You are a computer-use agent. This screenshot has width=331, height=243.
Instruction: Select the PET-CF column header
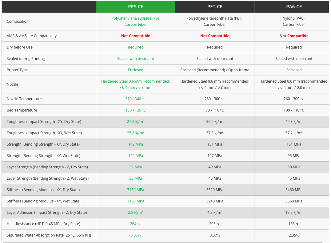pos(215,7)
